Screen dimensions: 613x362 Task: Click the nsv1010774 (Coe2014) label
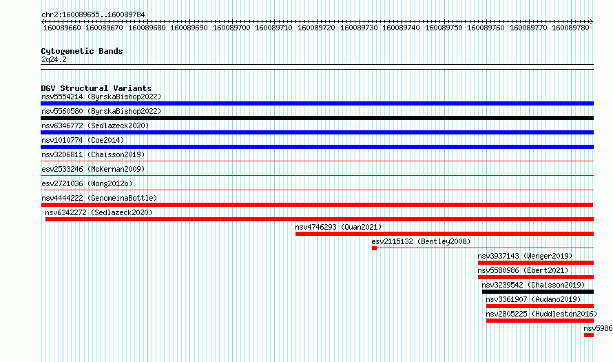[x=83, y=140]
